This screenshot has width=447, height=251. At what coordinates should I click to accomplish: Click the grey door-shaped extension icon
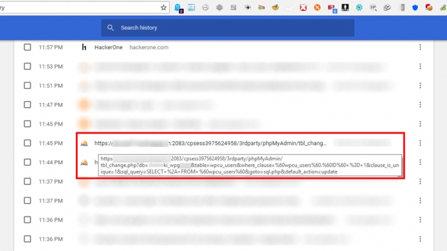coord(402,8)
